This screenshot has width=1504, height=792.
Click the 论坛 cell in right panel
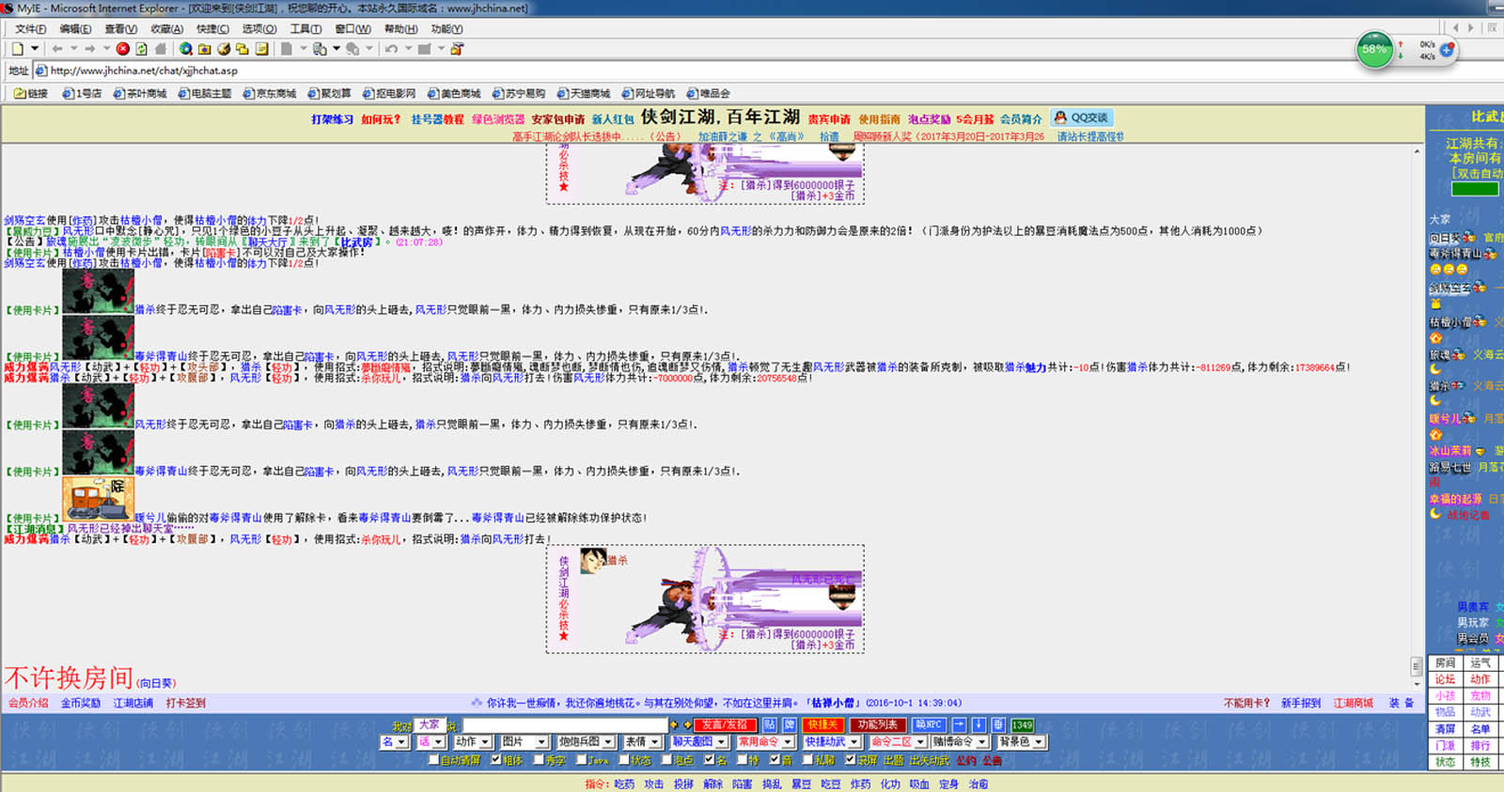1445,679
